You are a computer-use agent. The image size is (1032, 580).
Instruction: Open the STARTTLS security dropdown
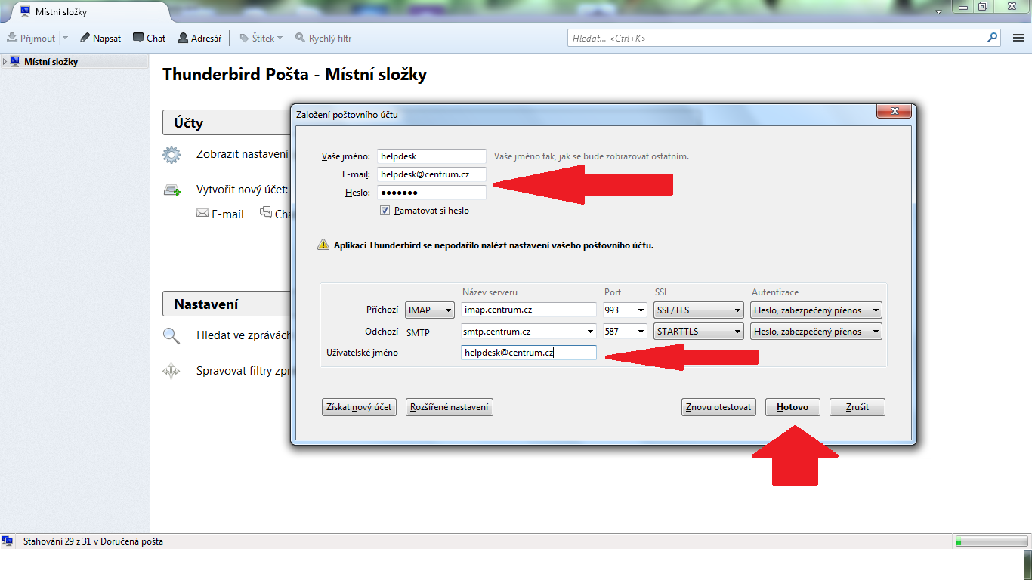pos(699,331)
